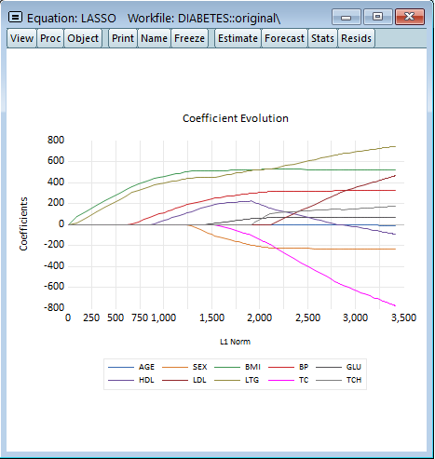Open the View menu

tap(21, 38)
